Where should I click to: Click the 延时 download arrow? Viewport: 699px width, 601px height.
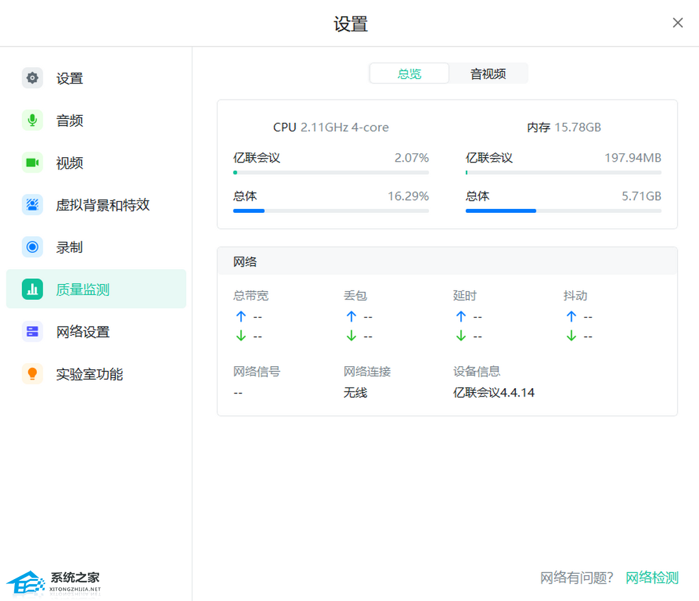tap(461, 336)
